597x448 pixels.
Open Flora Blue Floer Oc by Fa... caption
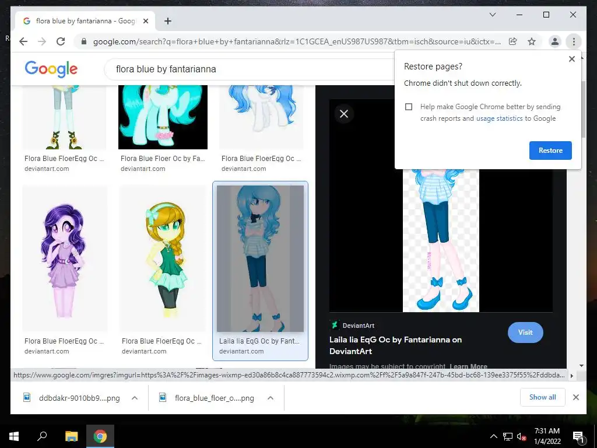163,159
